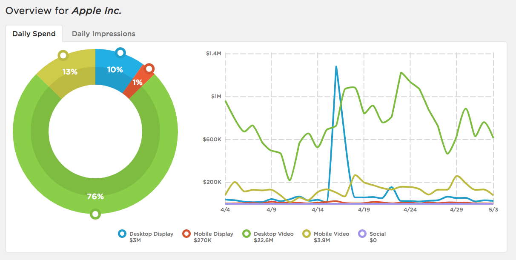Viewport: 516px width, 260px height.
Task: Click the 13% label on the yellow segment
Action: (x=71, y=72)
